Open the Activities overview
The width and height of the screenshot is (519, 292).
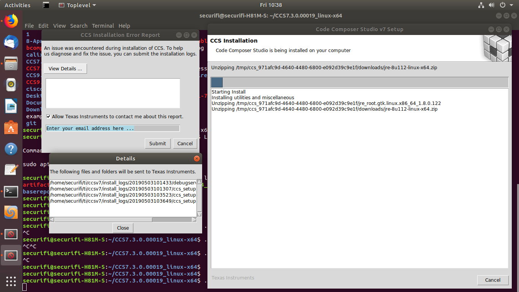17,5
